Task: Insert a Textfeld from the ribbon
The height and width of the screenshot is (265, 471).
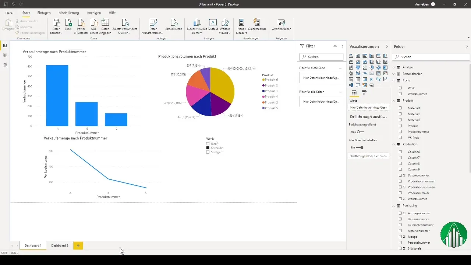Action: click(x=213, y=25)
